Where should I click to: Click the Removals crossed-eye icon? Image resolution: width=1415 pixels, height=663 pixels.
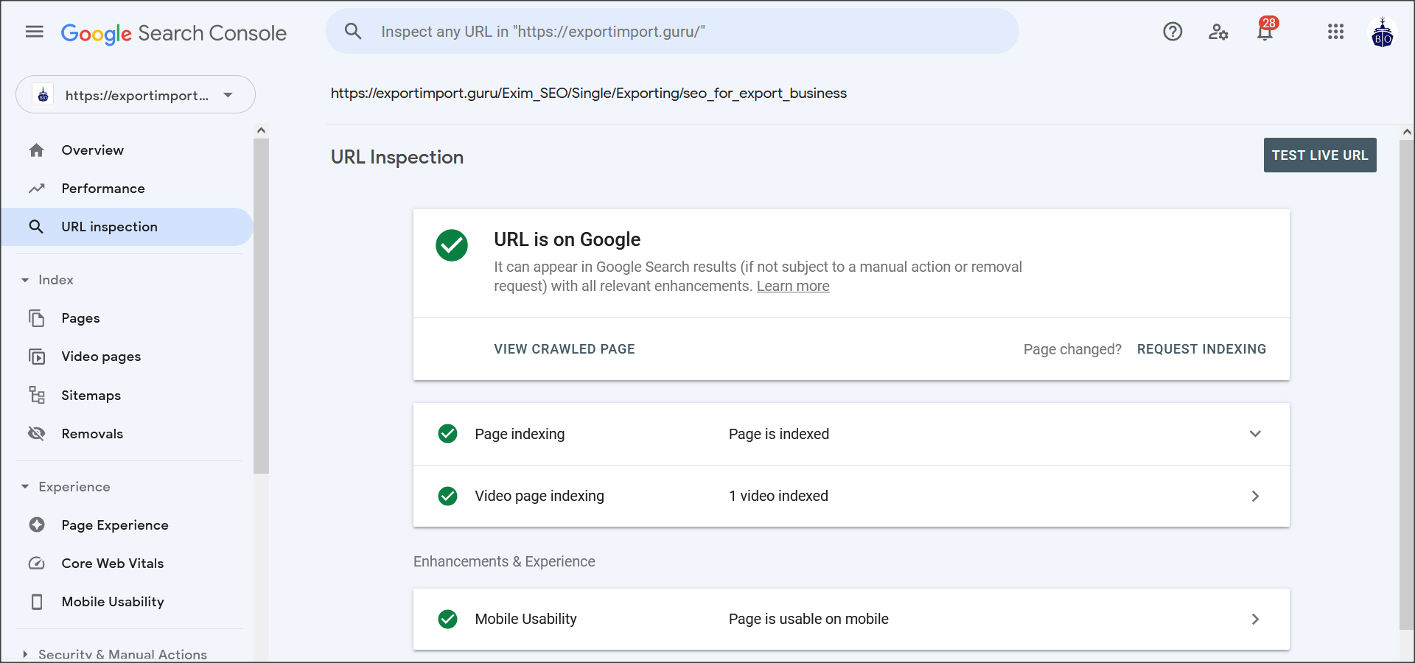click(x=37, y=433)
